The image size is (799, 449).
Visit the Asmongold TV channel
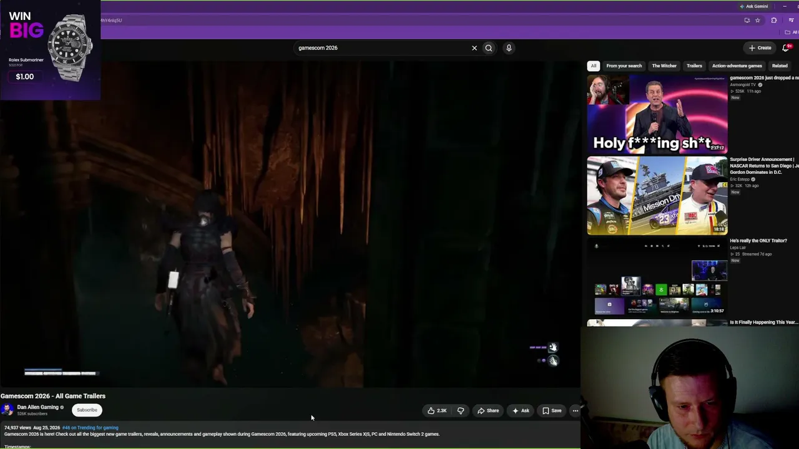[743, 85]
